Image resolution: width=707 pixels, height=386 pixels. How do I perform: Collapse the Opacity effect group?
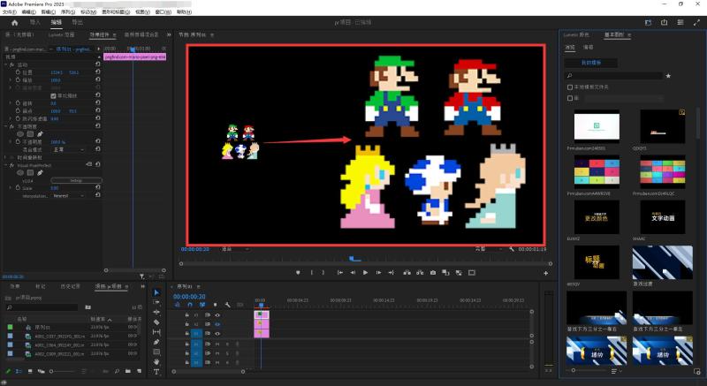[6, 126]
